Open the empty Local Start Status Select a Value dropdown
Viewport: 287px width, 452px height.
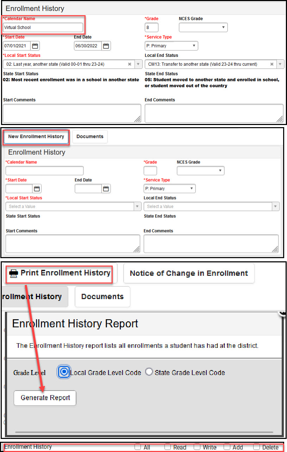point(74,207)
